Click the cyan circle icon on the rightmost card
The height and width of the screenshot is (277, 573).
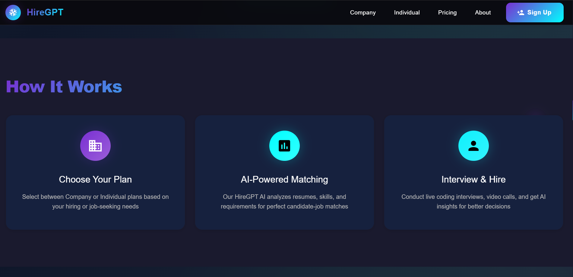tap(473, 145)
